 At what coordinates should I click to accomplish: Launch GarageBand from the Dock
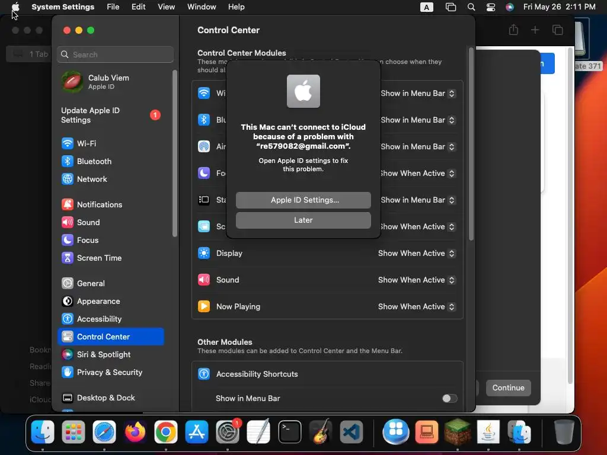pyautogui.click(x=320, y=432)
